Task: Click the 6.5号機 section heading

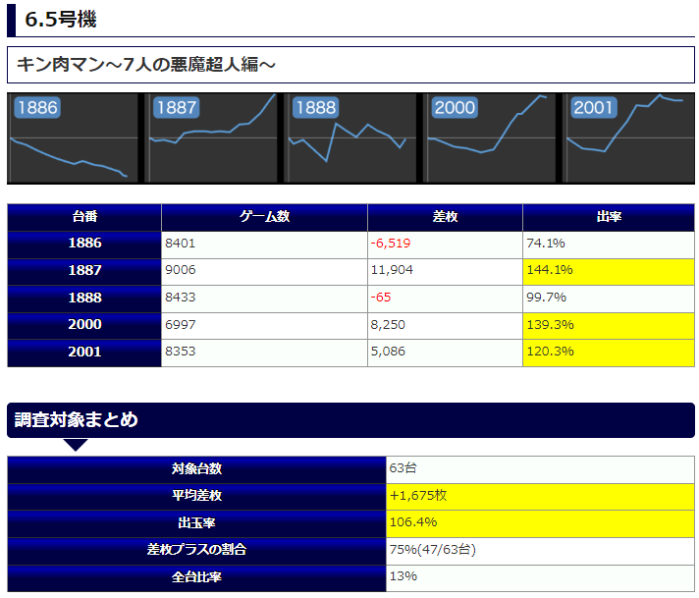Action: click(61, 19)
